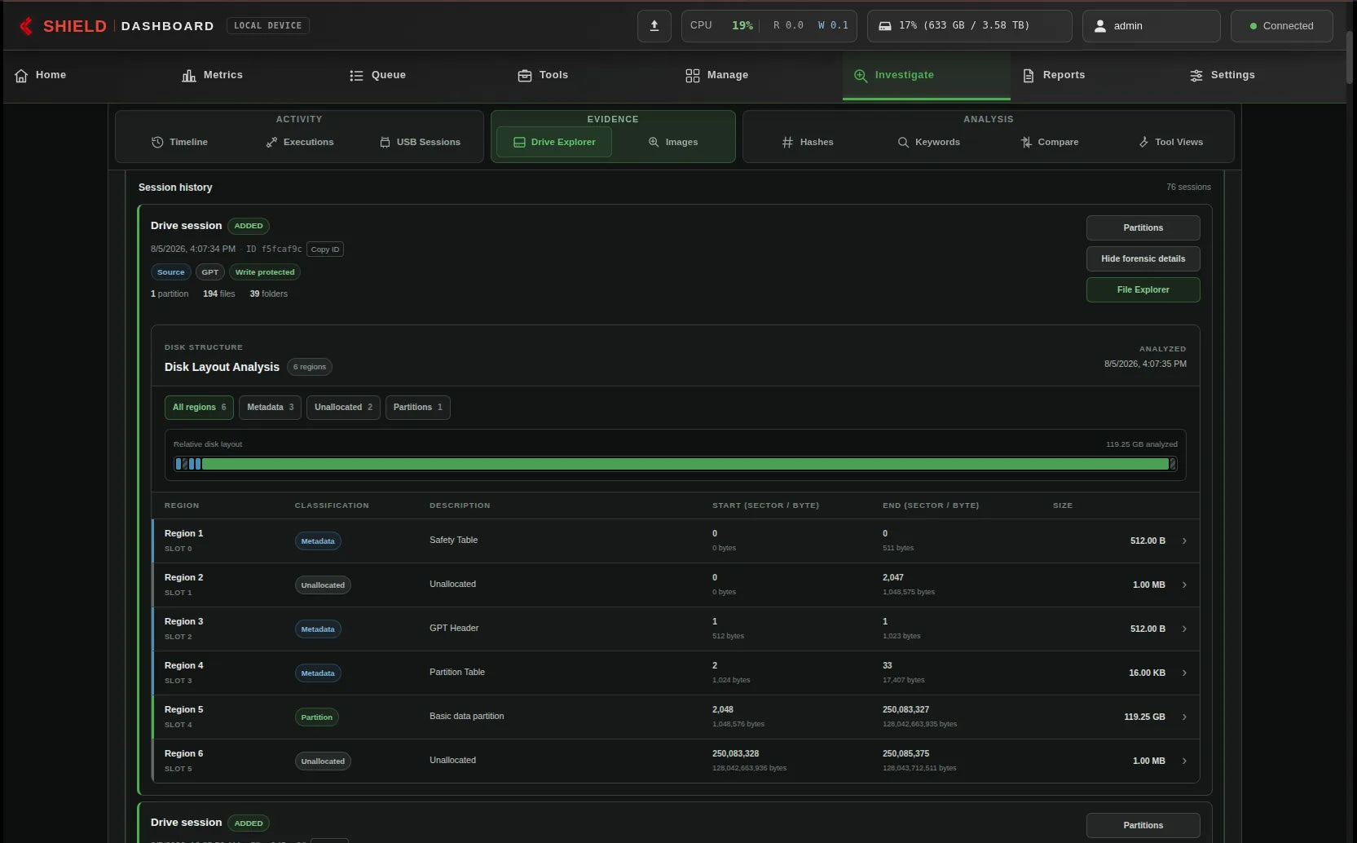Expand Region 1 Safety Table chevron
Viewport: 1357px width, 843px height.
coord(1184,541)
